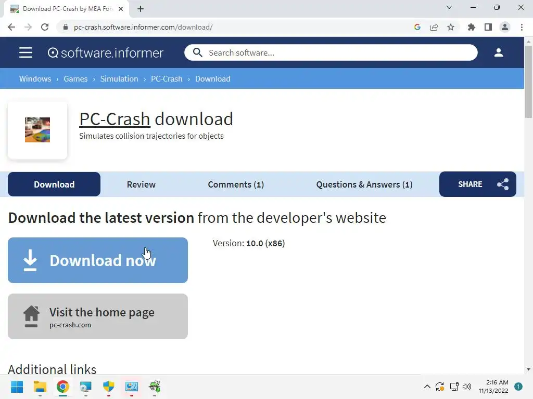Click Visit the home page button

[x=98, y=316]
